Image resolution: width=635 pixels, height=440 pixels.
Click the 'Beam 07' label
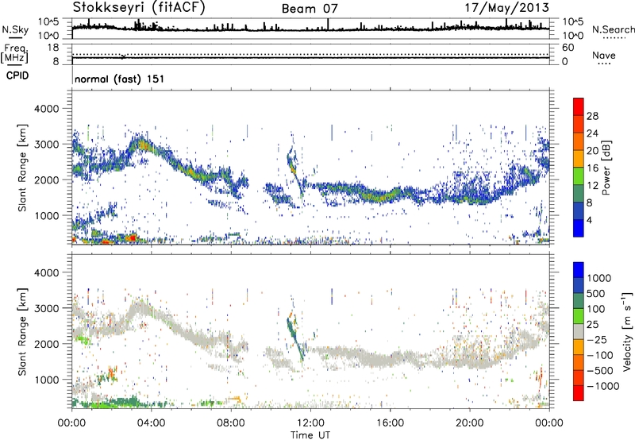tap(310, 9)
